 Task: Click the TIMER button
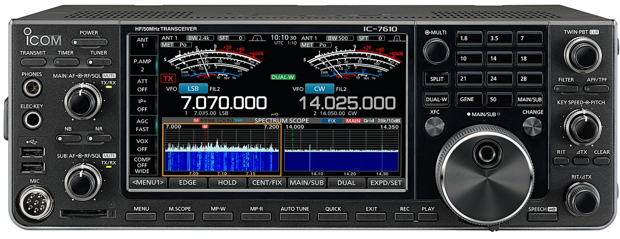tap(66, 62)
